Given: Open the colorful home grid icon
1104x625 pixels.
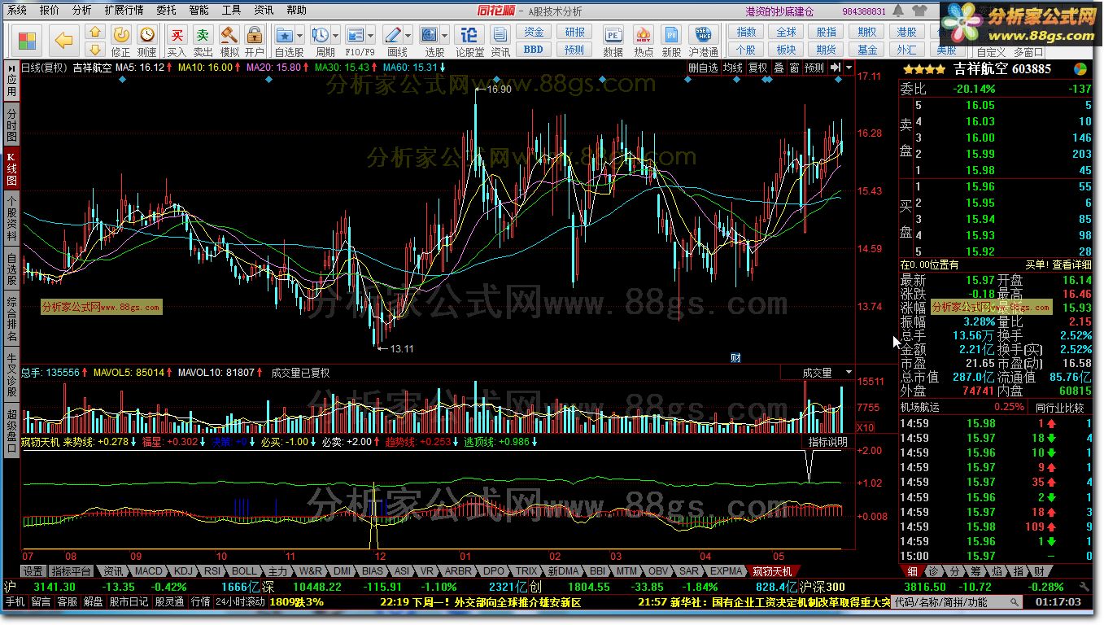Looking at the screenshot, I should [x=27, y=41].
